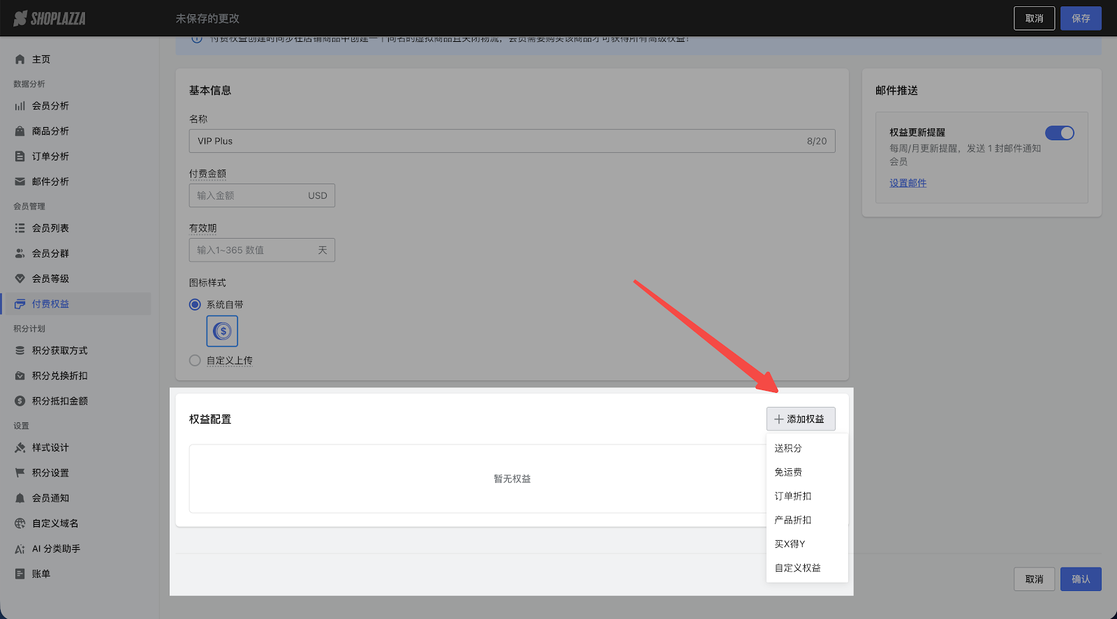The height and width of the screenshot is (619, 1117).
Task: Click the 邮件分析 envelope icon
Action: pyautogui.click(x=20, y=181)
